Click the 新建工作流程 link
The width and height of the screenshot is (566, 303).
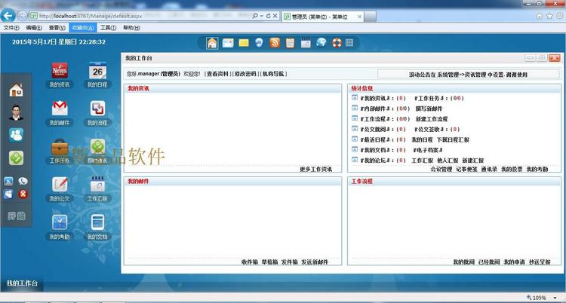[432, 119]
